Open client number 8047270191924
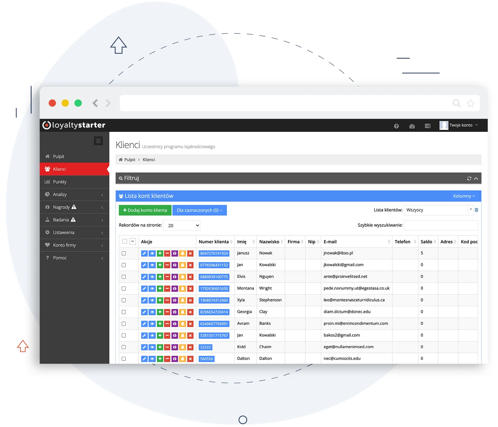The height and width of the screenshot is (427, 498). (x=214, y=253)
